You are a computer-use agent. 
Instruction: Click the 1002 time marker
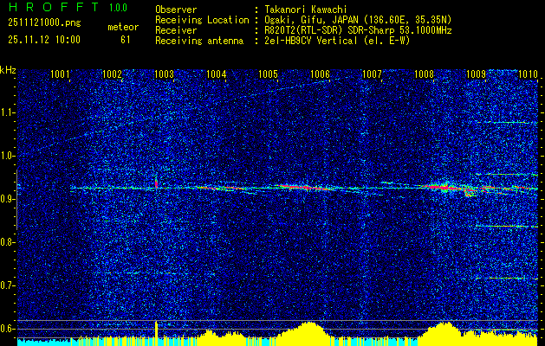(113, 74)
